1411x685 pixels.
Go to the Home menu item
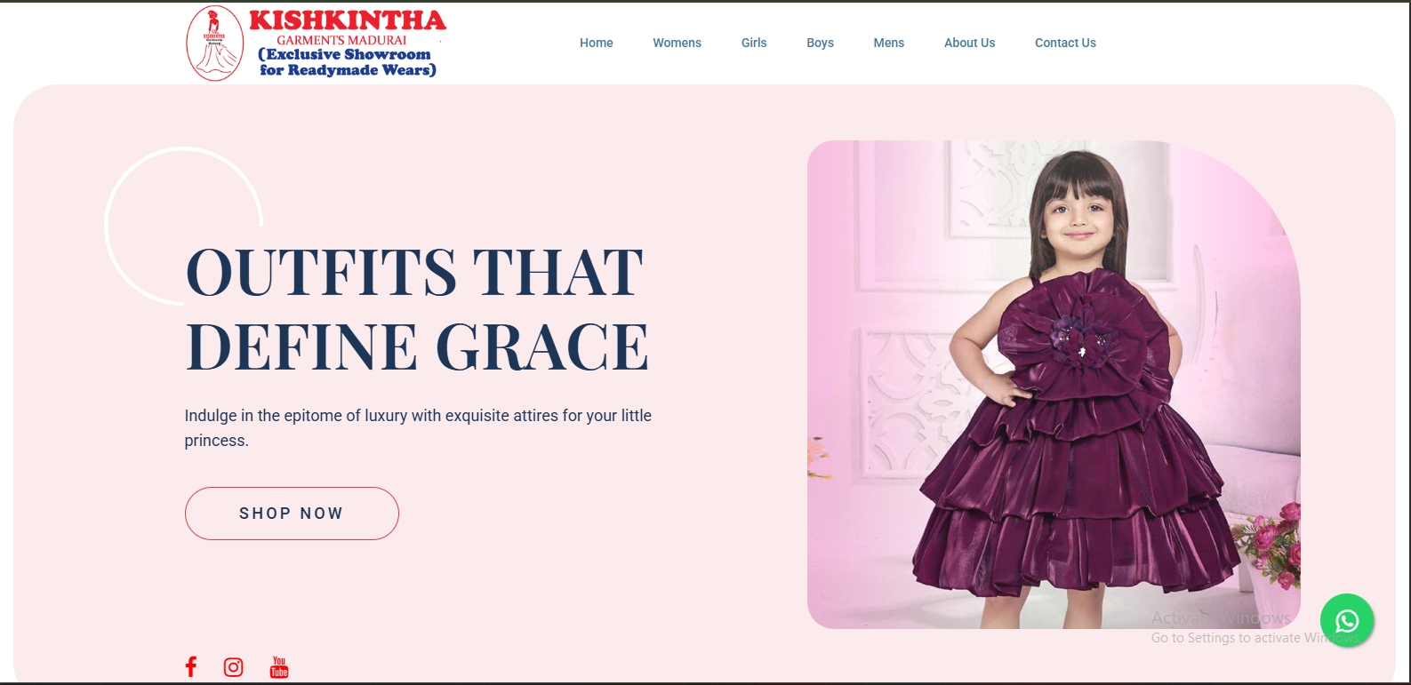[597, 43]
